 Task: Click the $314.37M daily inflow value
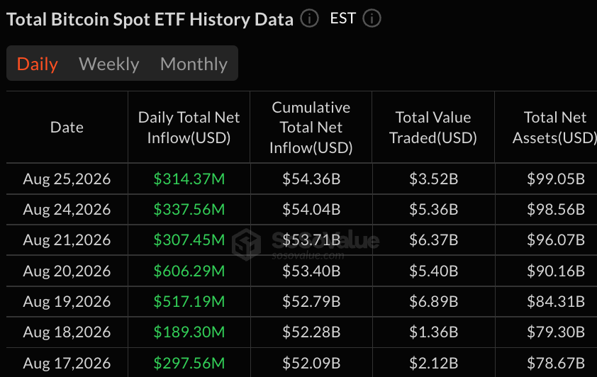coord(189,179)
